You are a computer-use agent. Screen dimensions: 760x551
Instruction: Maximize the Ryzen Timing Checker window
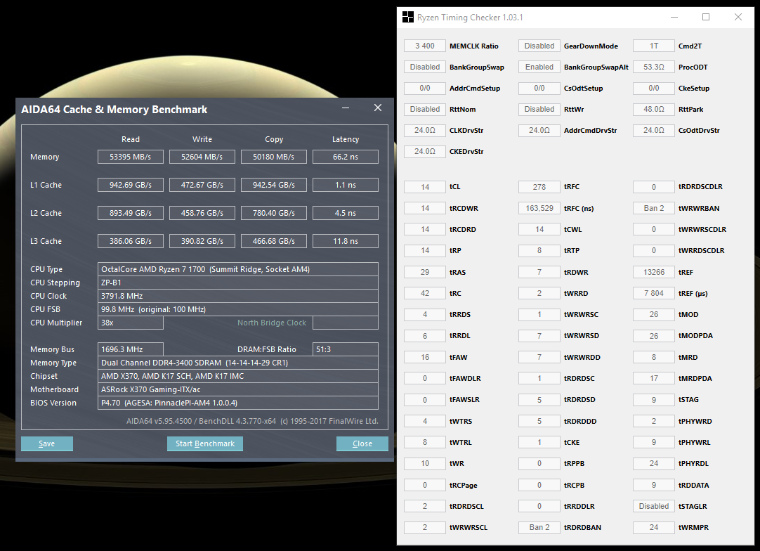[x=706, y=18]
